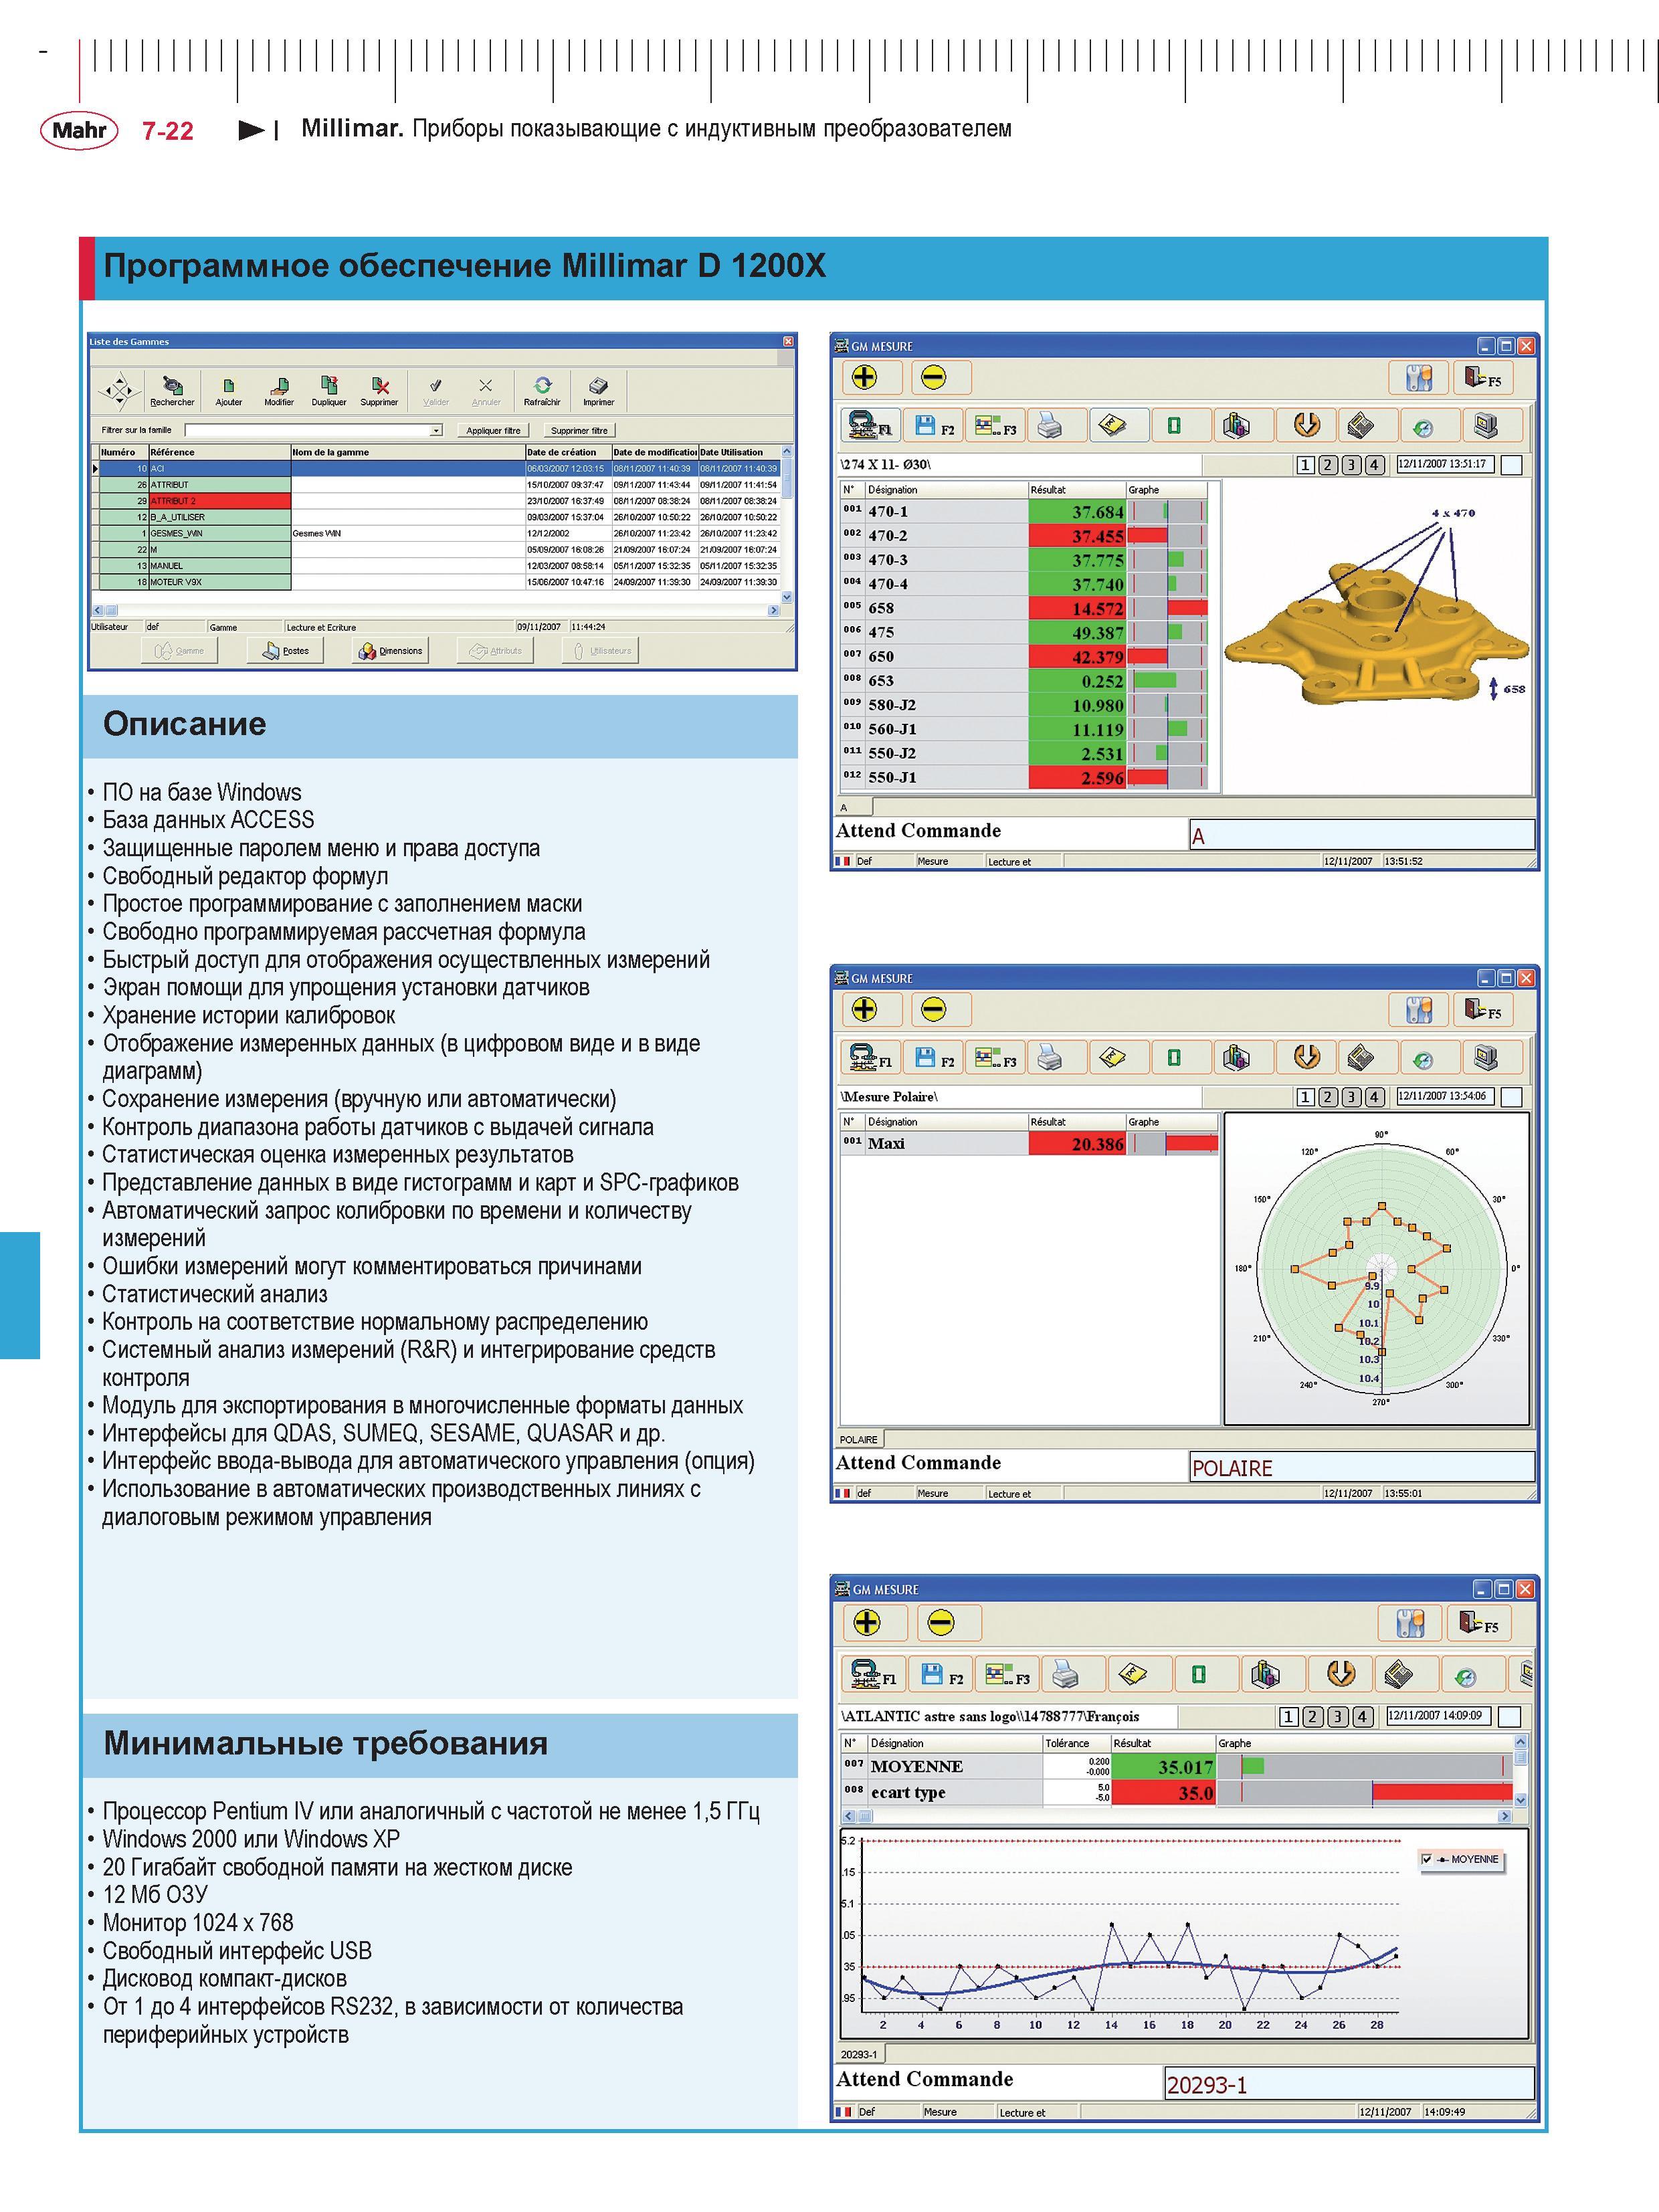
Task: Click the Postes button
Action: pyautogui.click(x=287, y=651)
